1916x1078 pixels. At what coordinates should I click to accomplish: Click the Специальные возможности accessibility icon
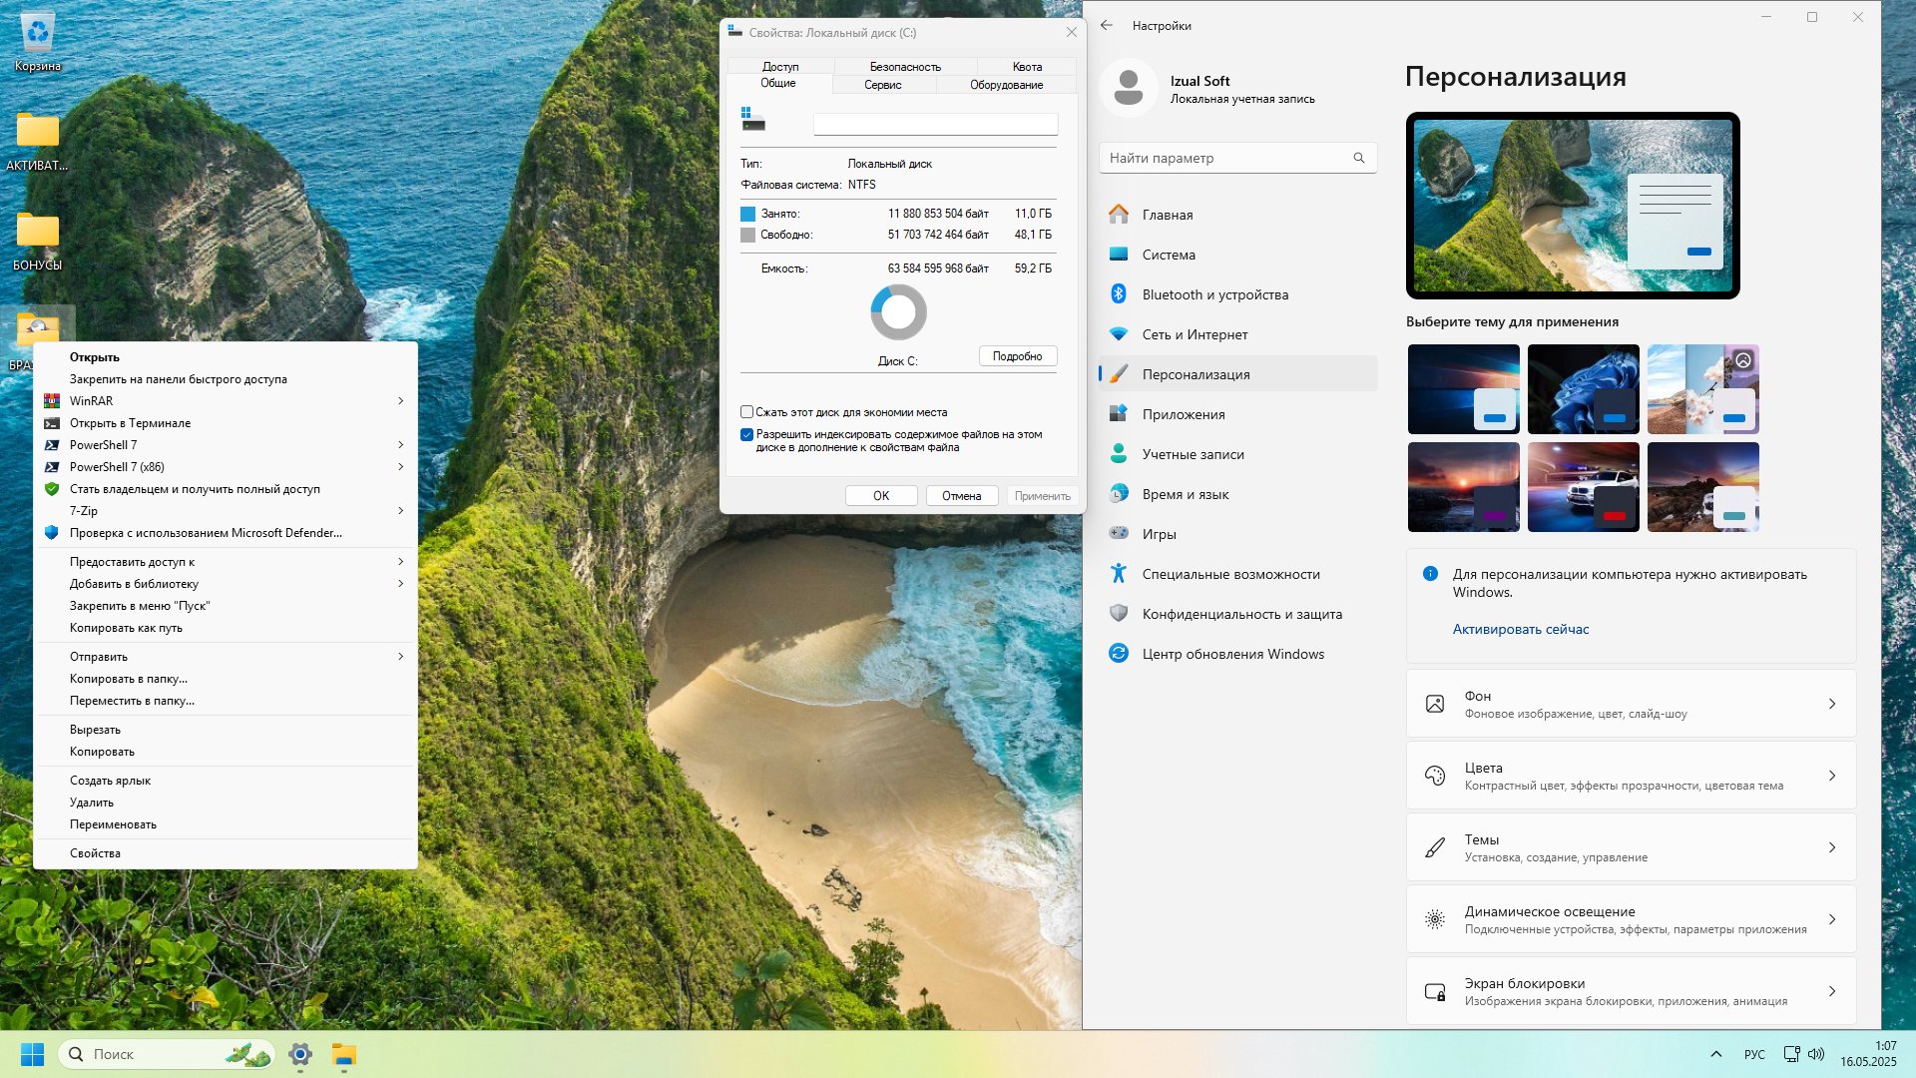click(x=1119, y=574)
